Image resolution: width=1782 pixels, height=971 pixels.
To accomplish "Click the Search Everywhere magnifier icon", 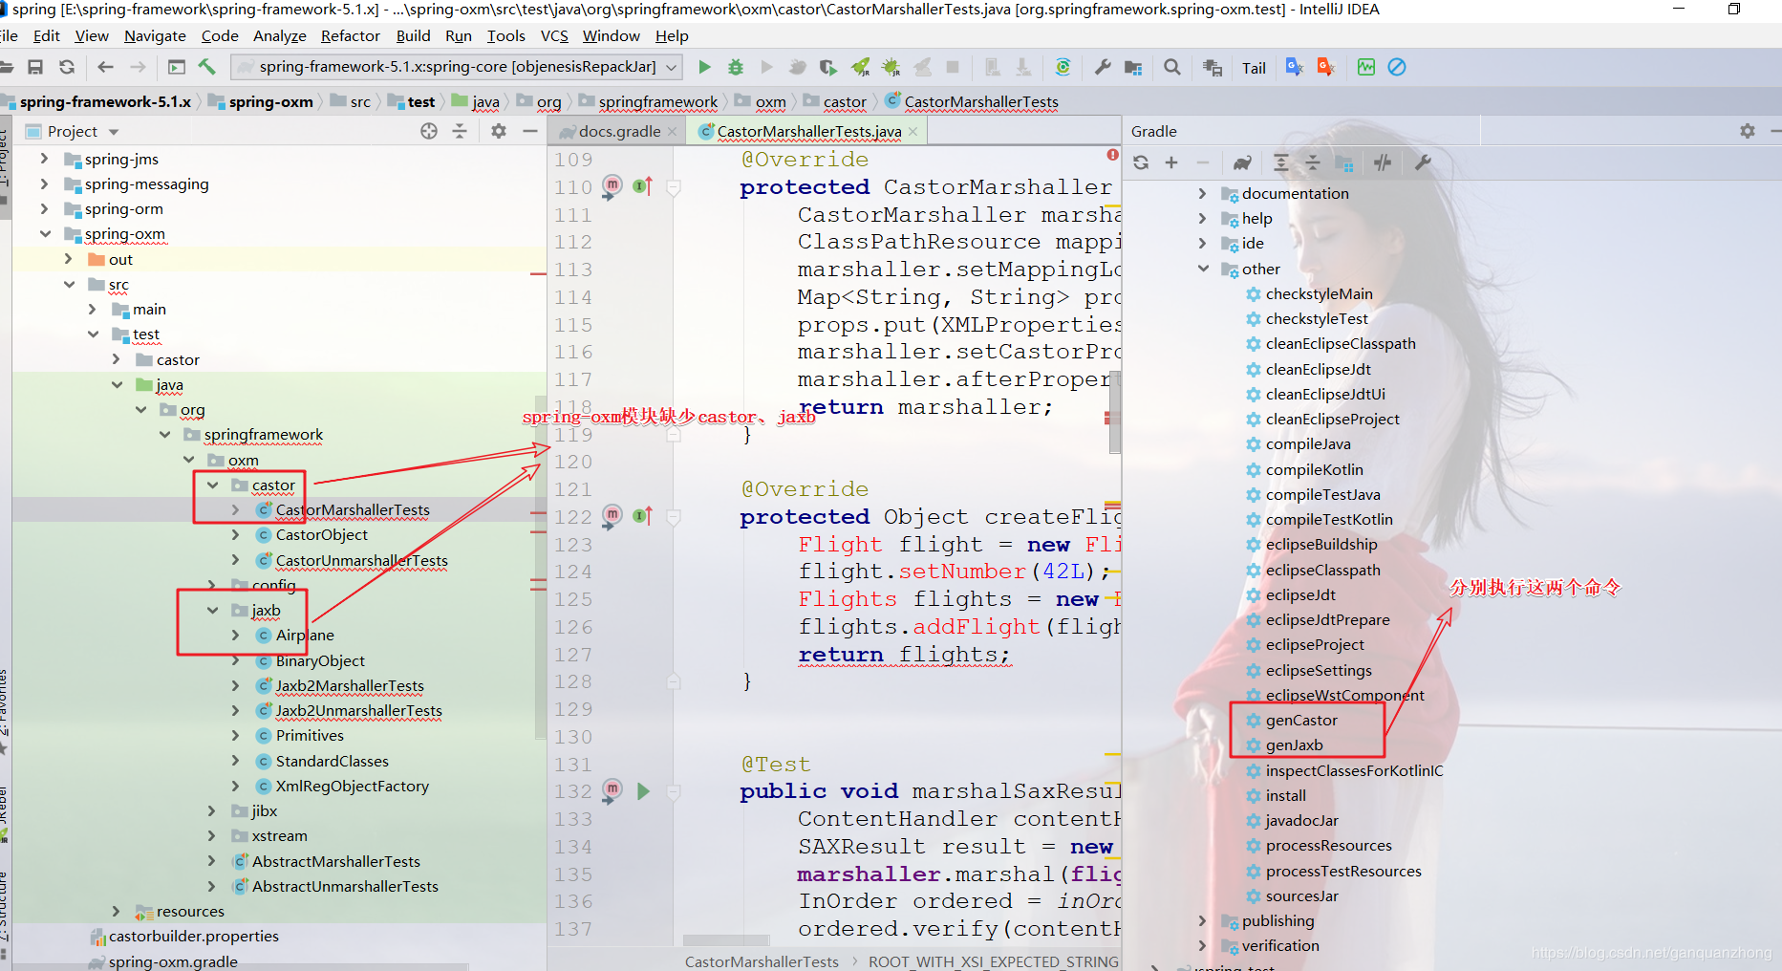I will (x=1172, y=67).
